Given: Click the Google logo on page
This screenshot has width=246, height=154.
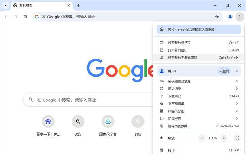Looking at the screenshot, I should (x=120, y=70).
